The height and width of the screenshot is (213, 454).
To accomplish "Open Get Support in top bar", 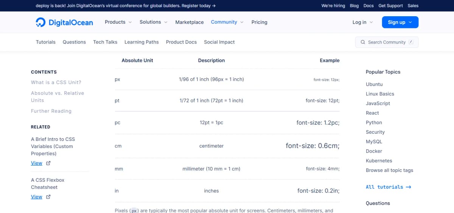I will [x=390, y=6].
